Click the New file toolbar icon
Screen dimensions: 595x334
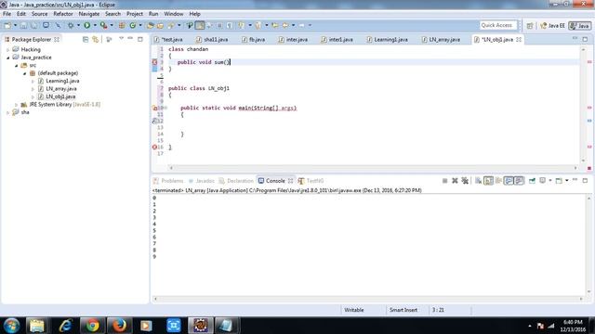click(7, 25)
